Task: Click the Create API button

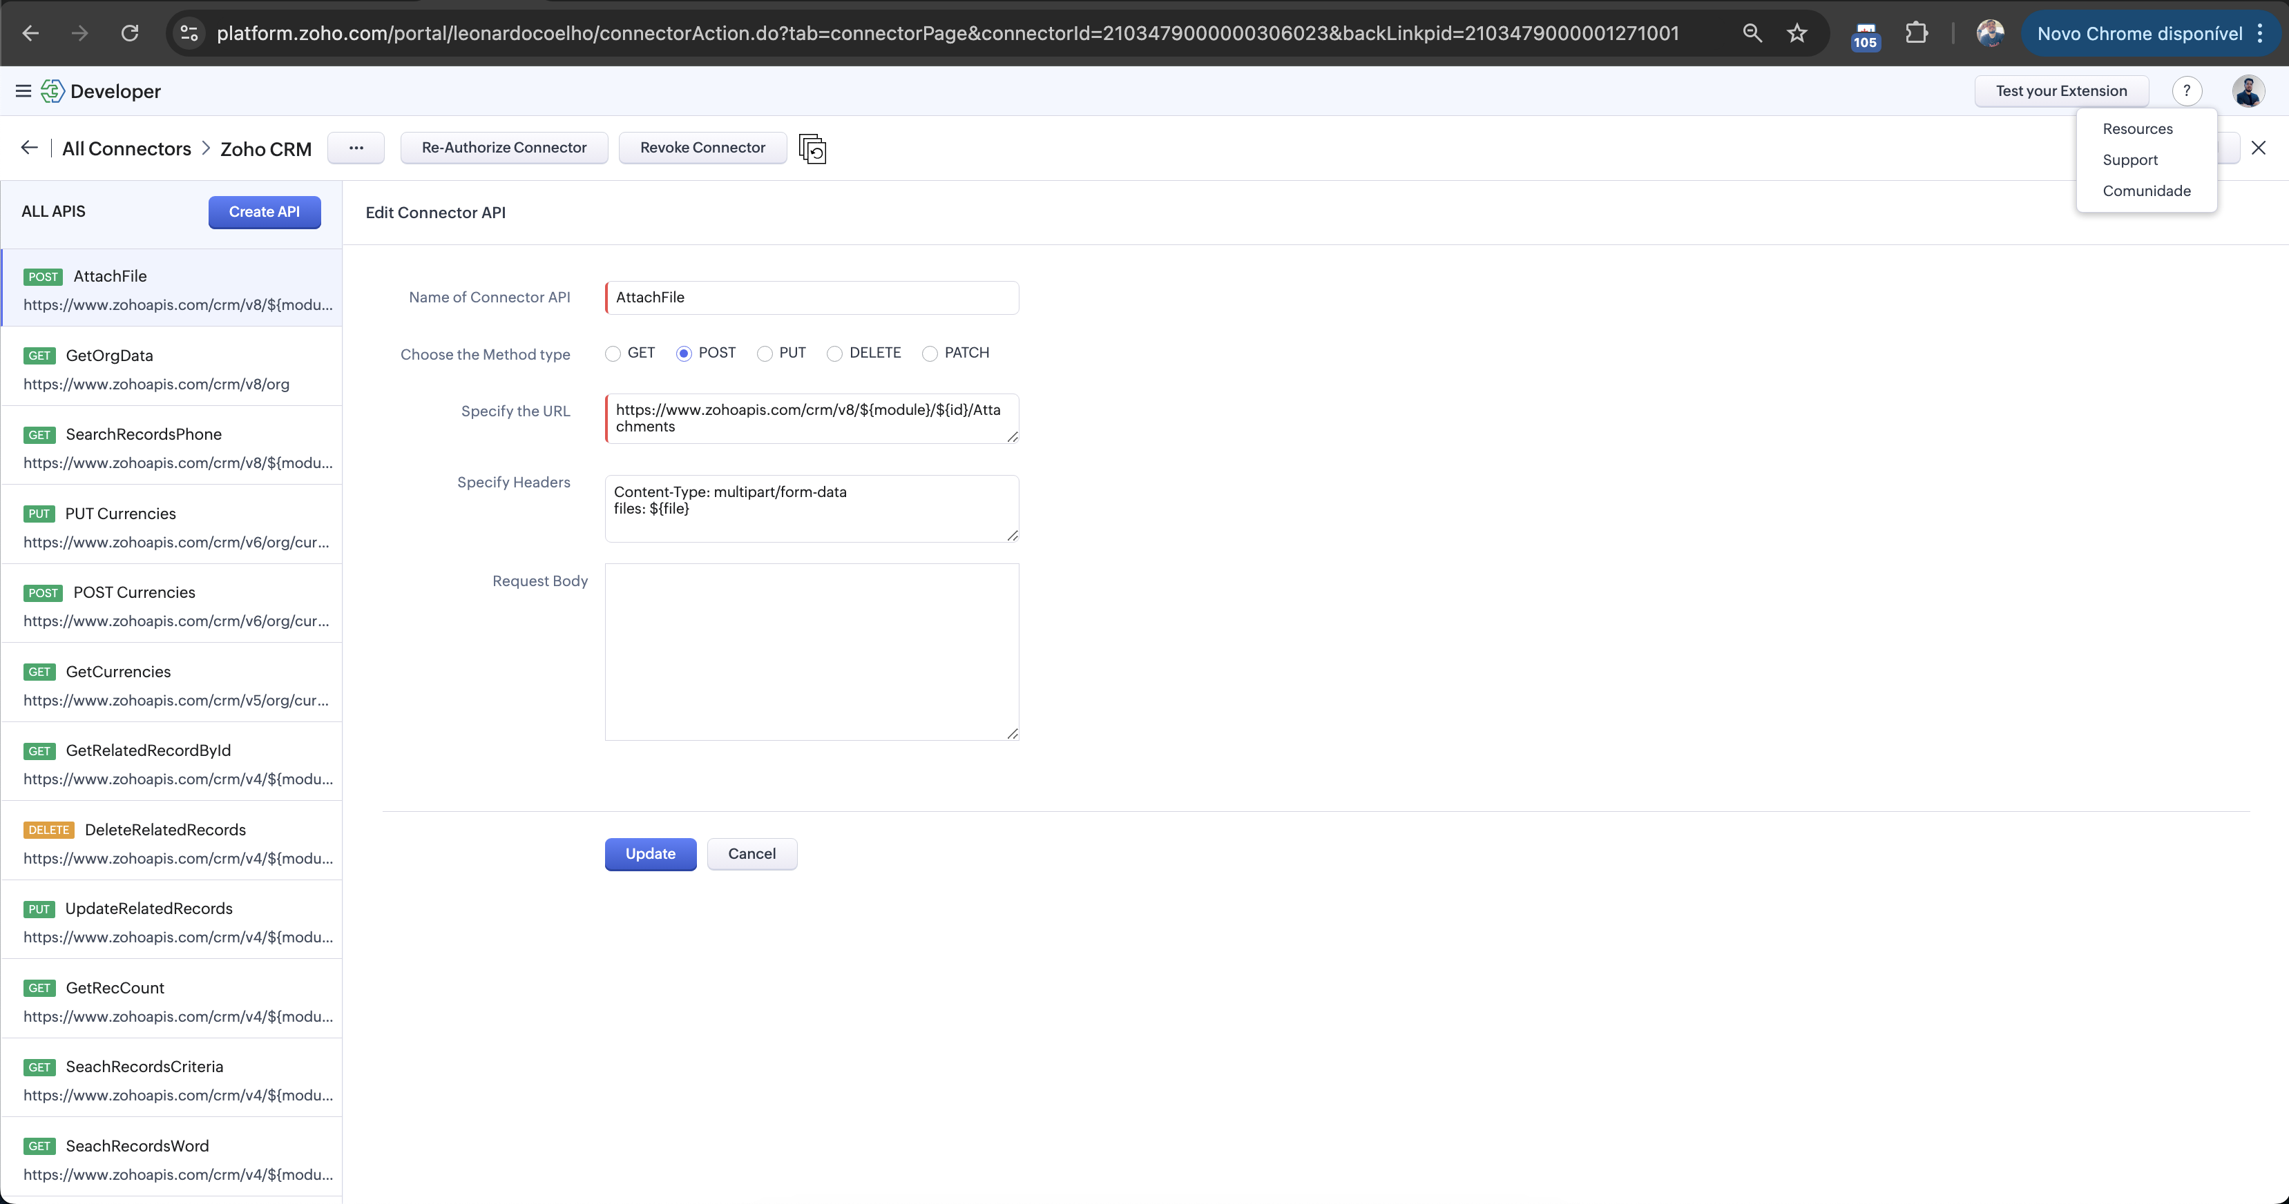Action: point(264,211)
